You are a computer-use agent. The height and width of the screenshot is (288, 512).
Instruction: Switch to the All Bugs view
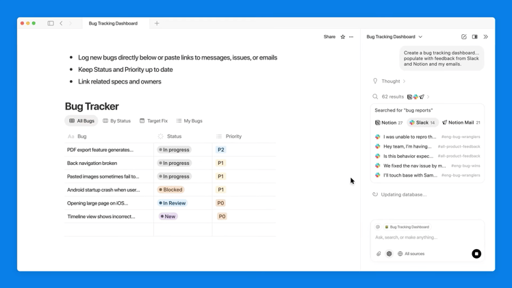click(81, 120)
